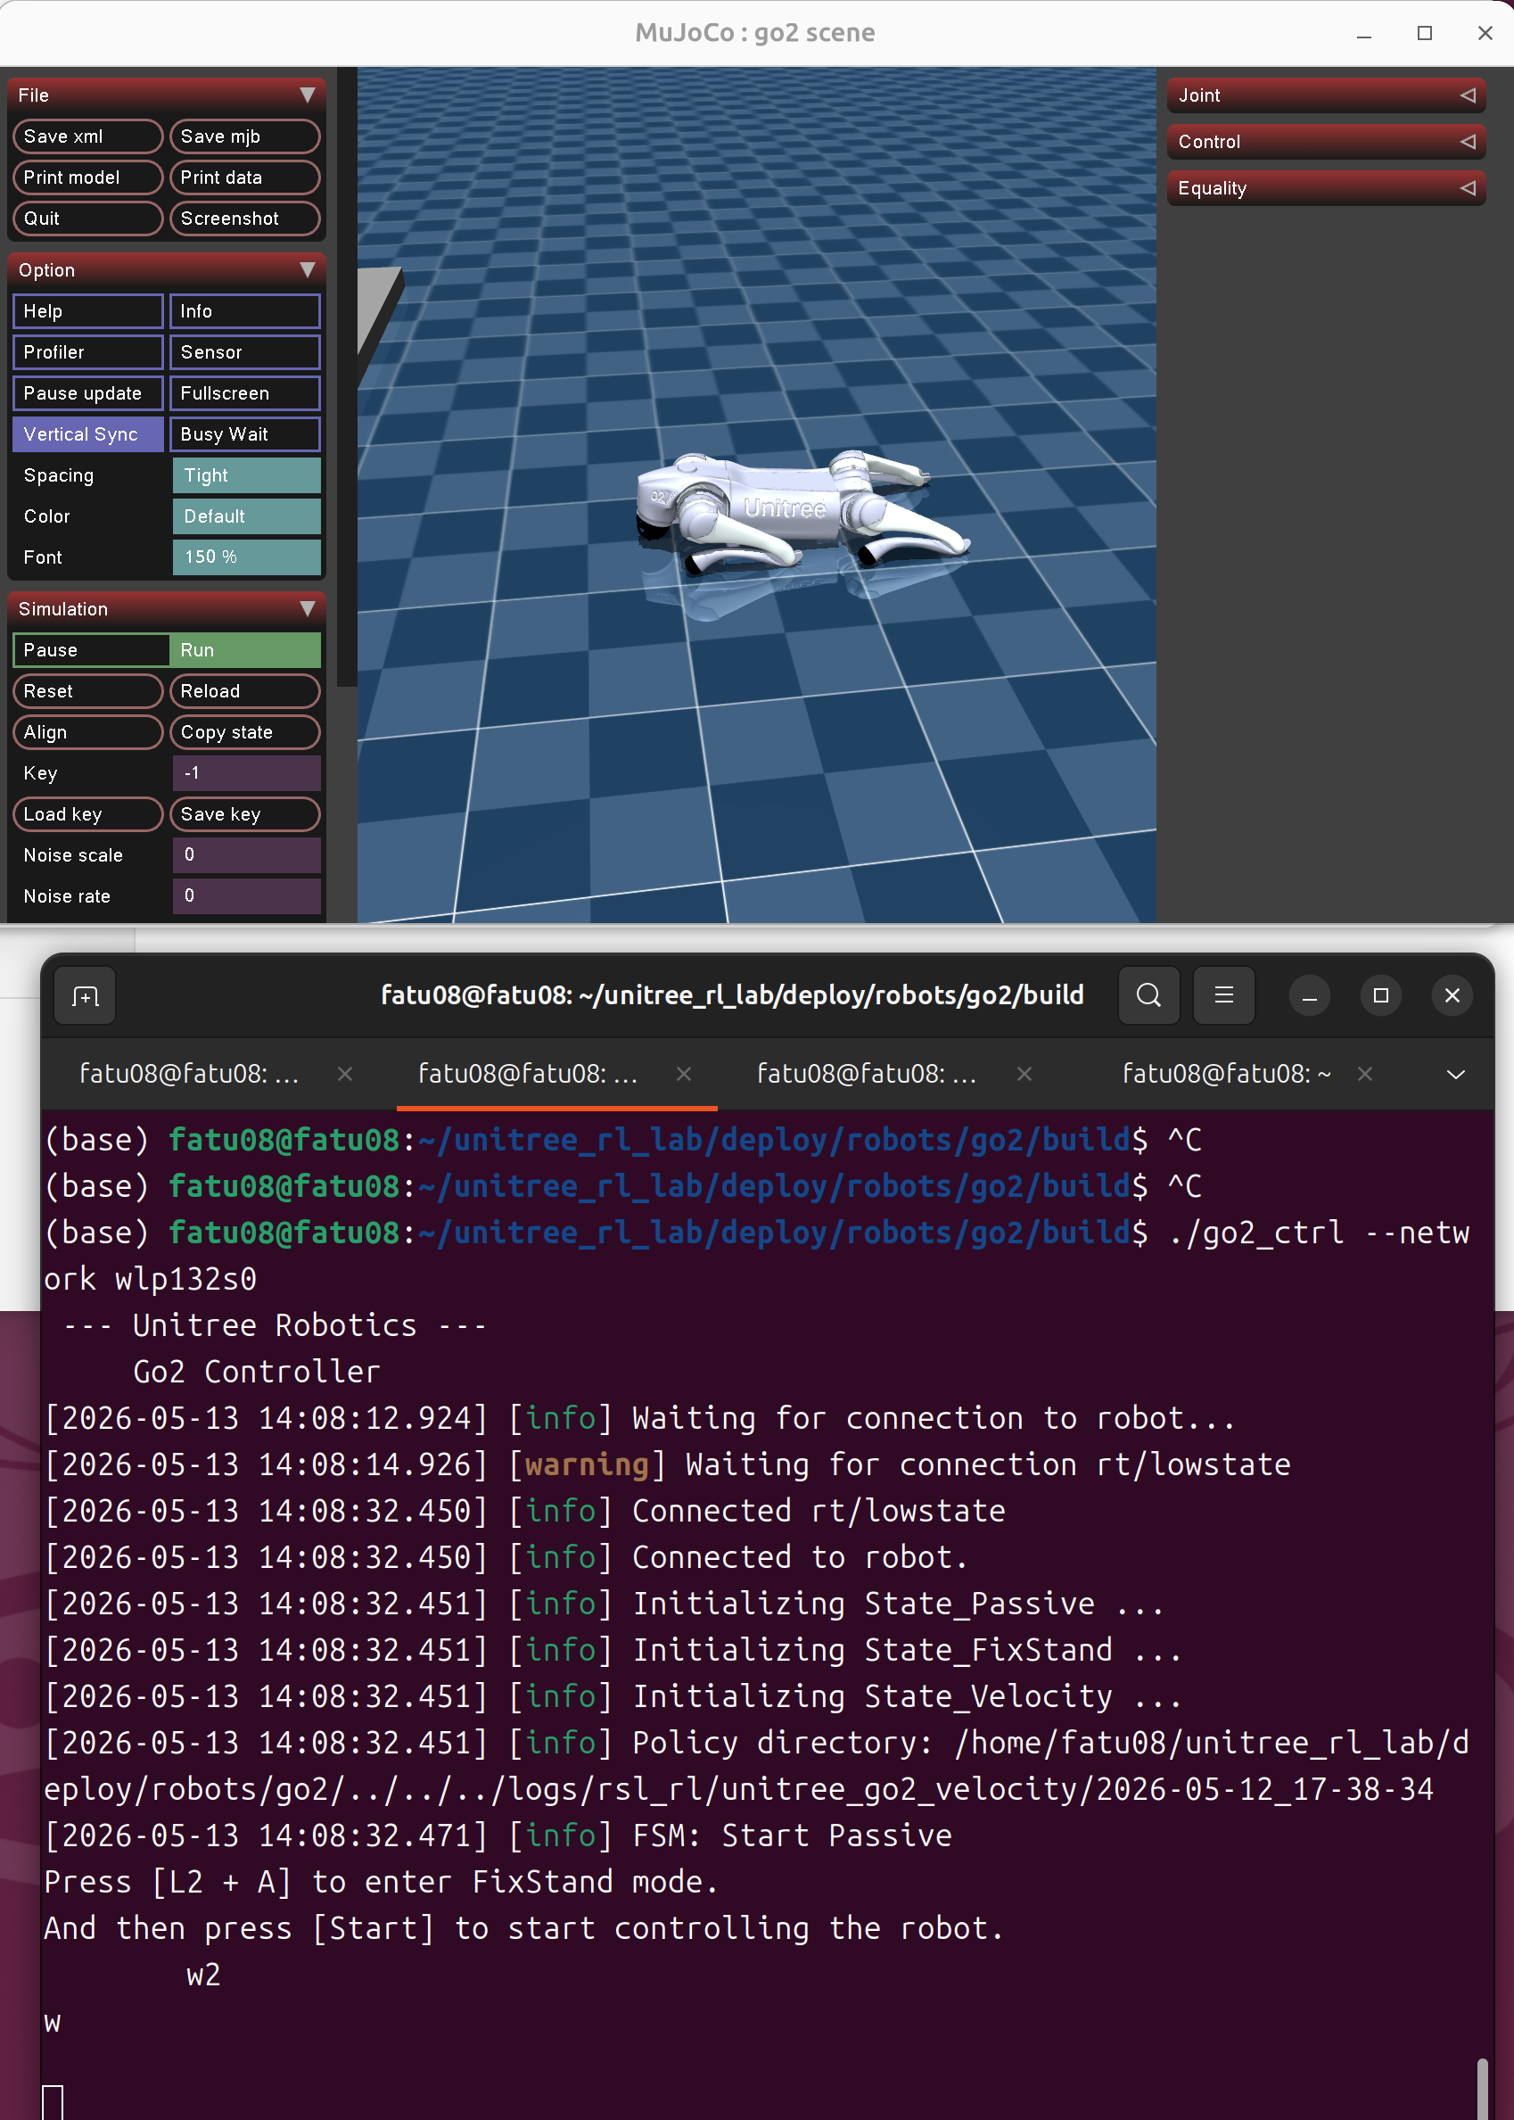Pause the simulation
Viewport: 1514px width, 2120px height.
(90, 650)
